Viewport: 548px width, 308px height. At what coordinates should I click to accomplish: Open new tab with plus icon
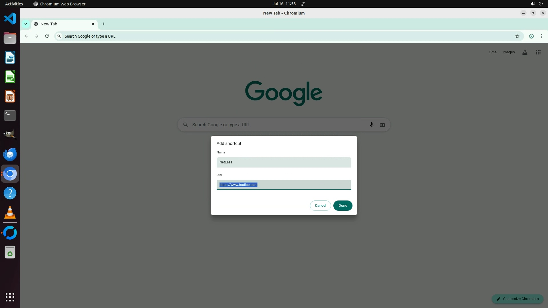pos(103,24)
